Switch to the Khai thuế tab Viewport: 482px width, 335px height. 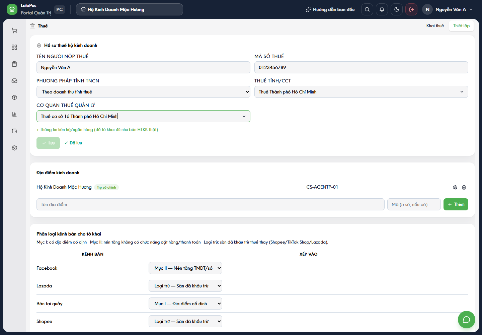435,26
